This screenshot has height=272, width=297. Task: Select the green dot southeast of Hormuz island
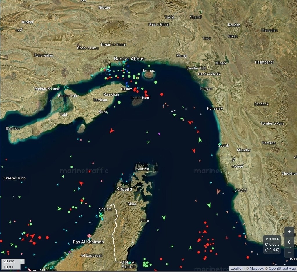(156, 82)
